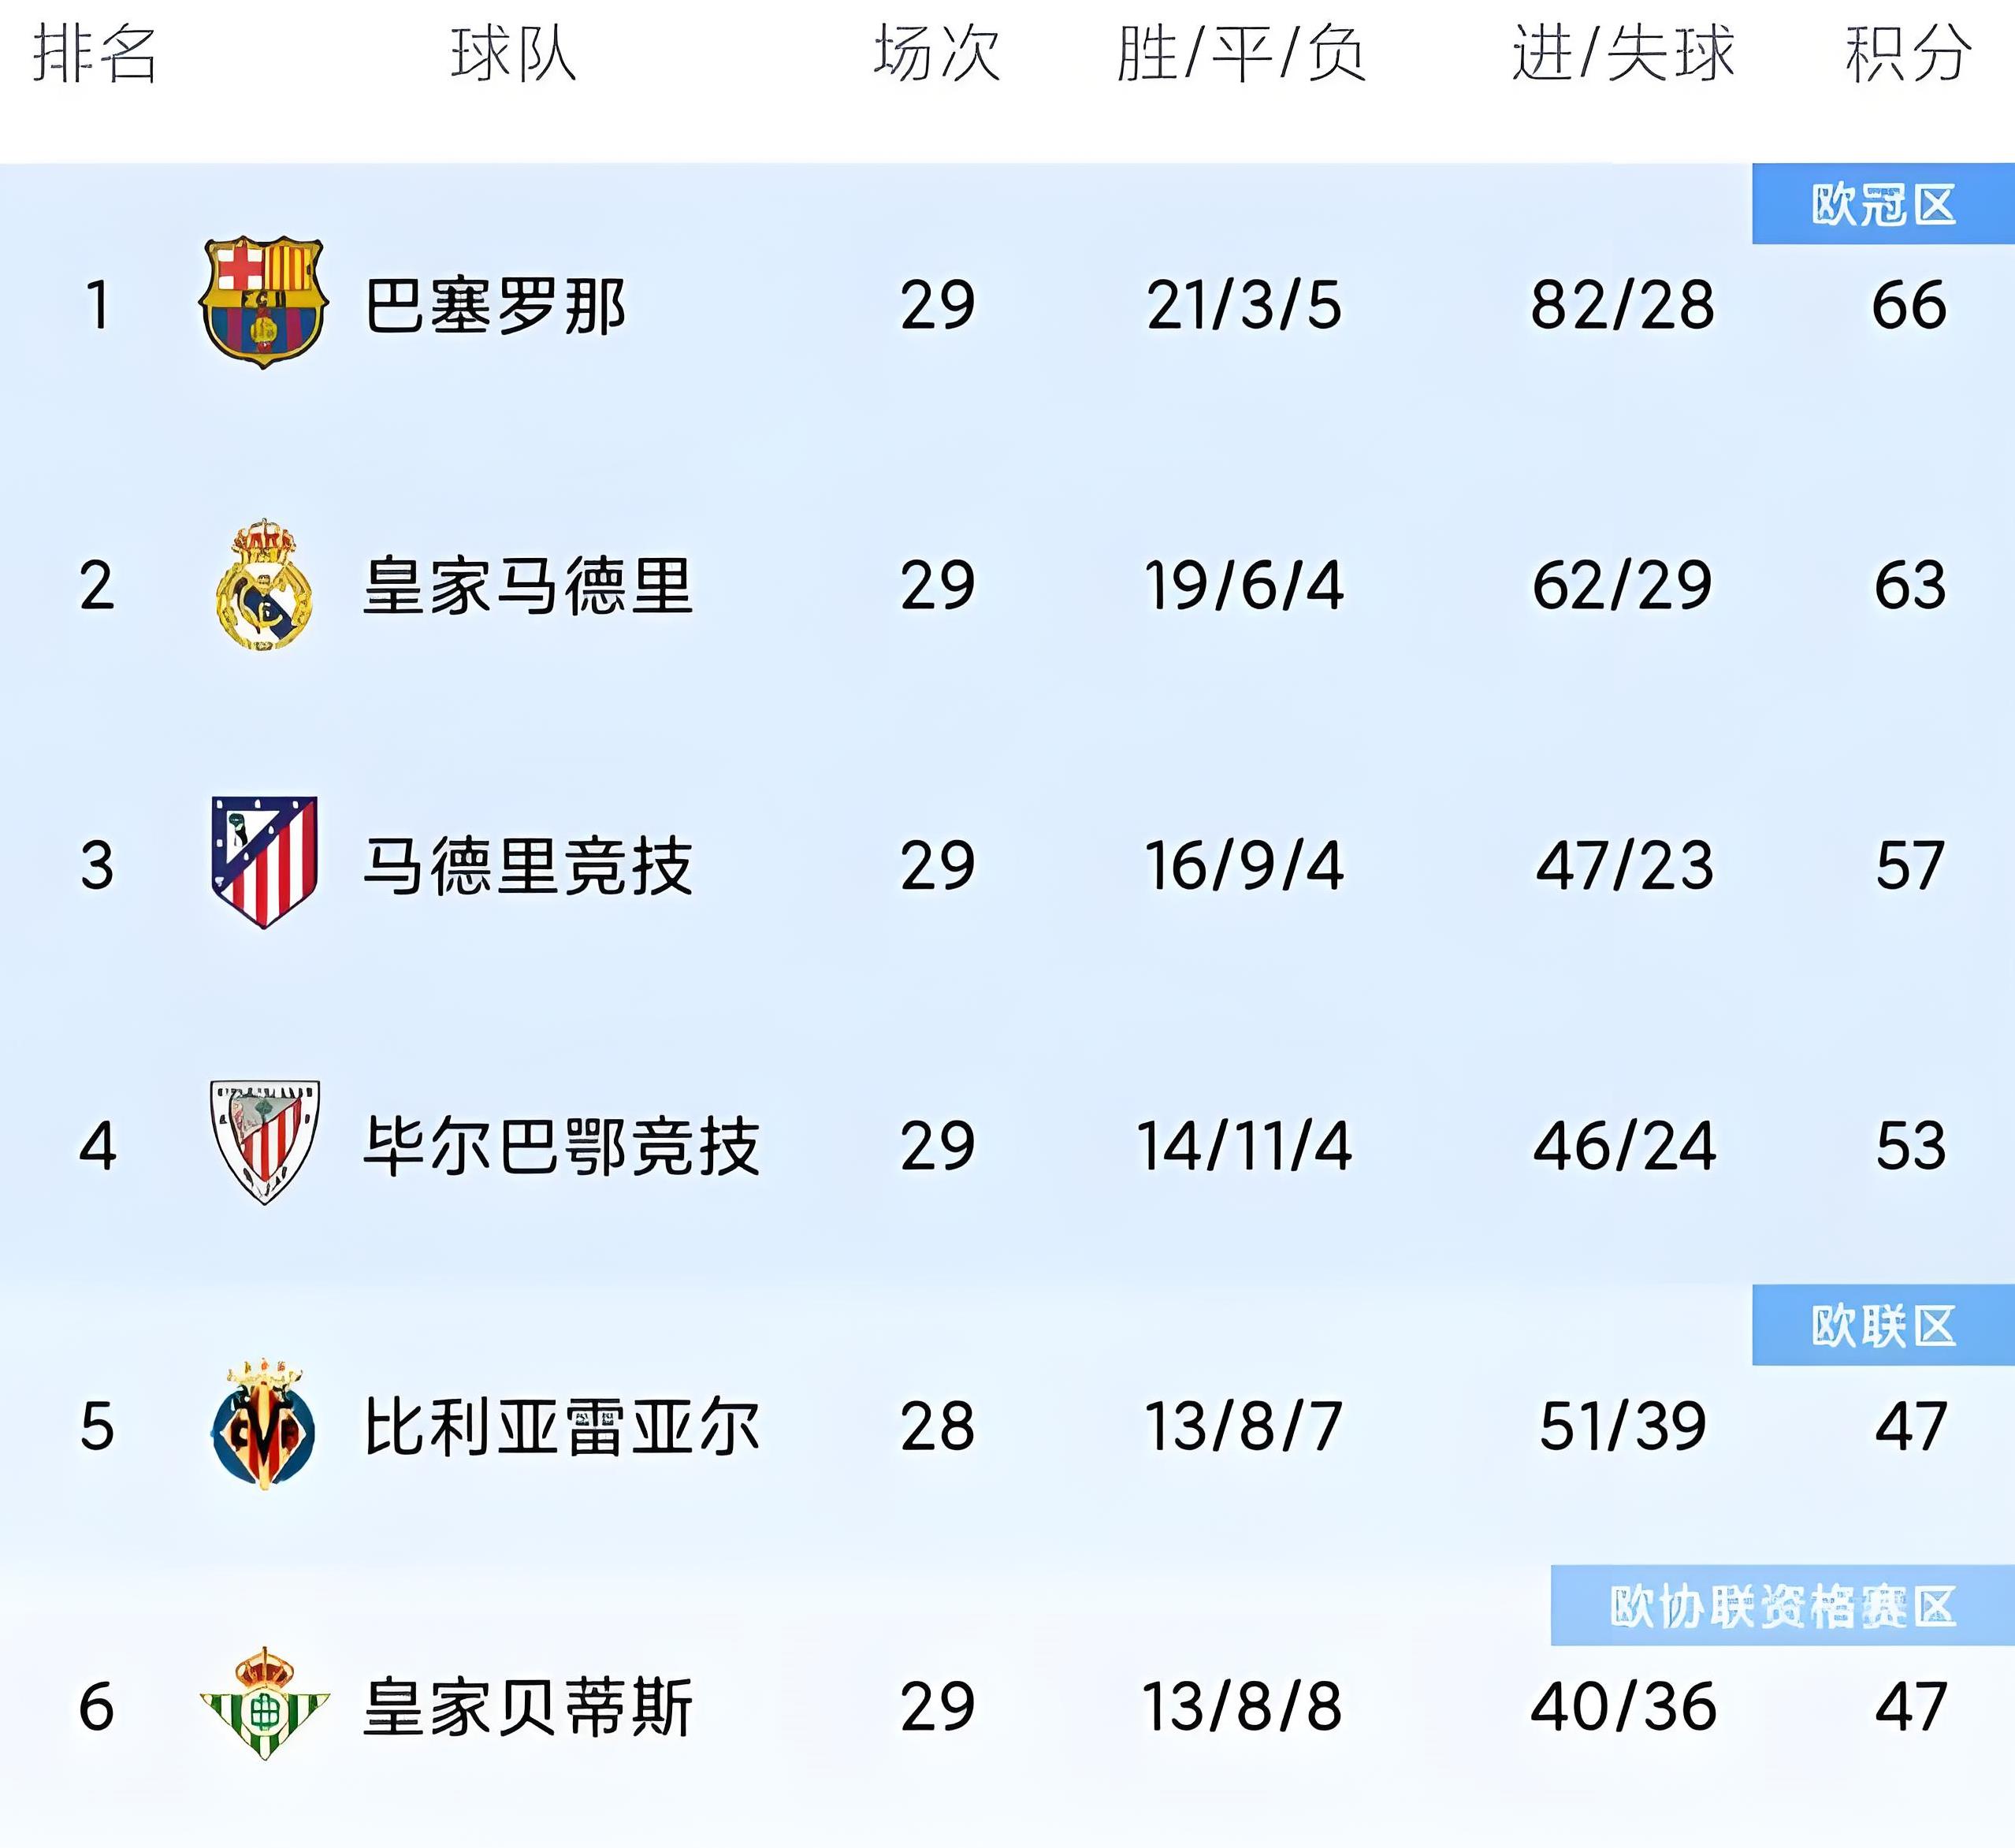This screenshot has width=2015, height=1848.
Task: Click the 欧冠区 zone label
Action: pos(1883,204)
